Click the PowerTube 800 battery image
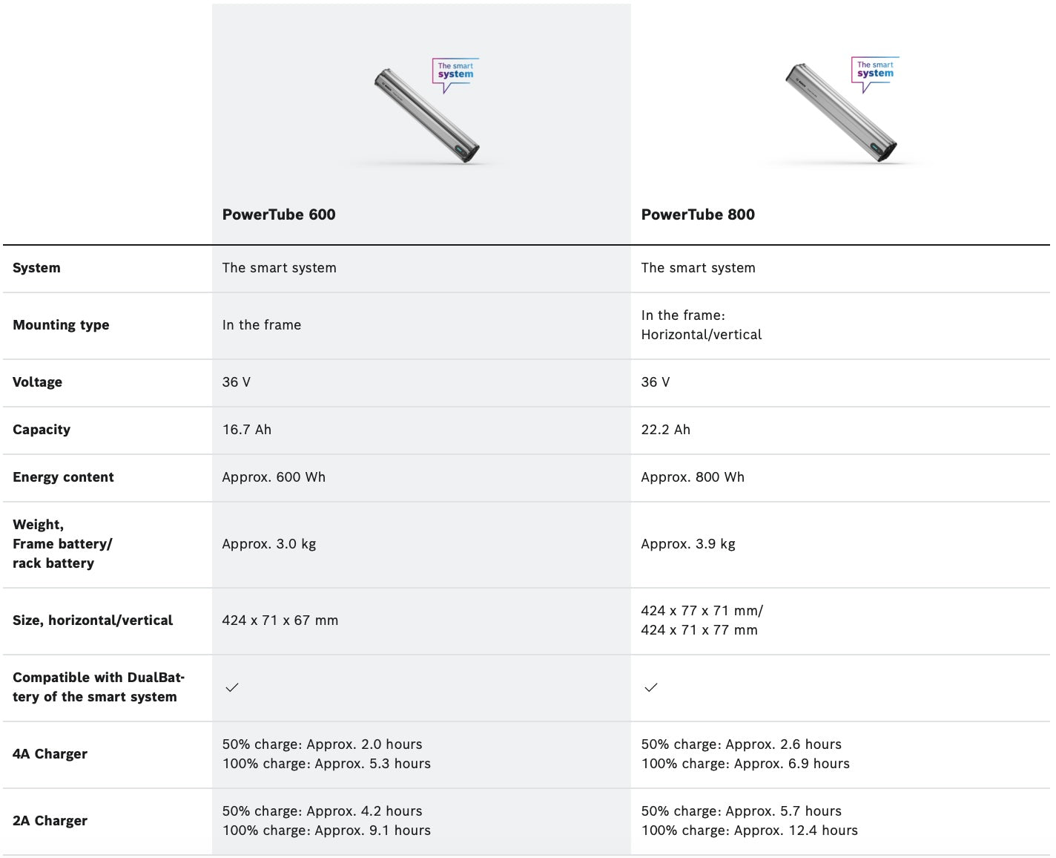Screen dimensions: 1056x858 click(x=839, y=112)
